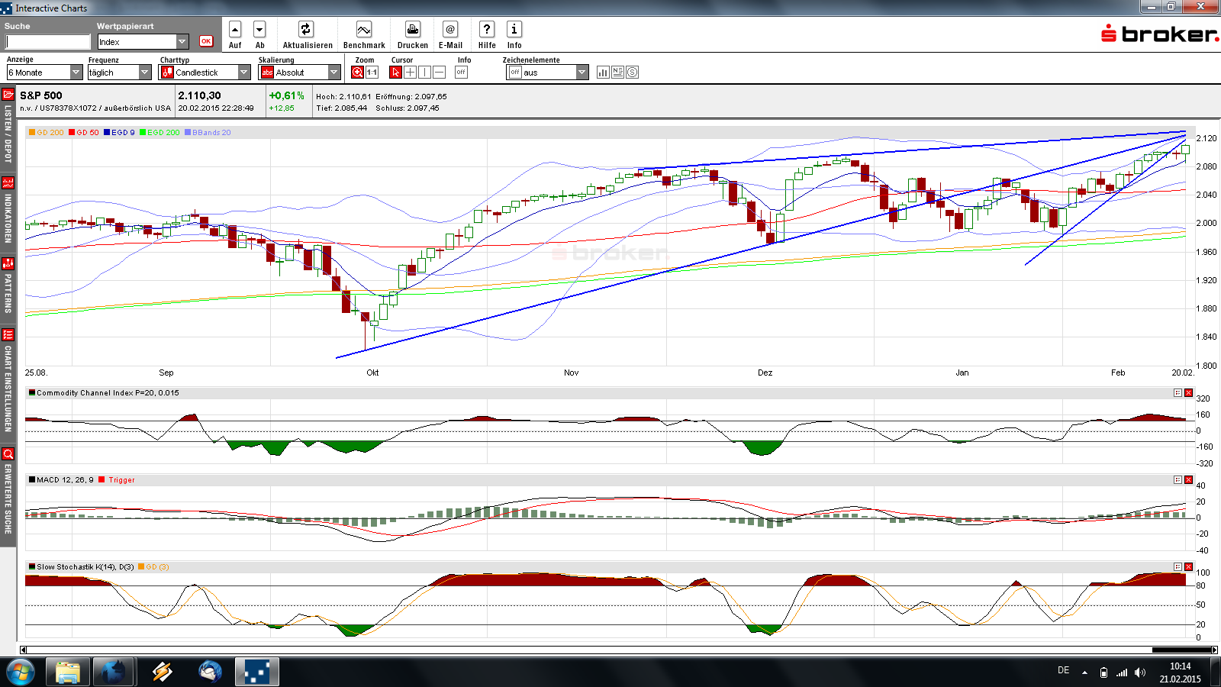Reset zoom with the 1:1 icon
The width and height of the screenshot is (1221, 687).
pos(372,73)
